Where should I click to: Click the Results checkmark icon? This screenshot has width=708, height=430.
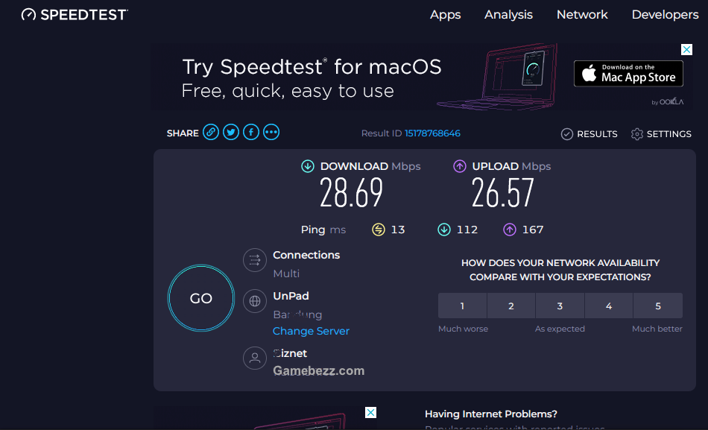point(566,134)
